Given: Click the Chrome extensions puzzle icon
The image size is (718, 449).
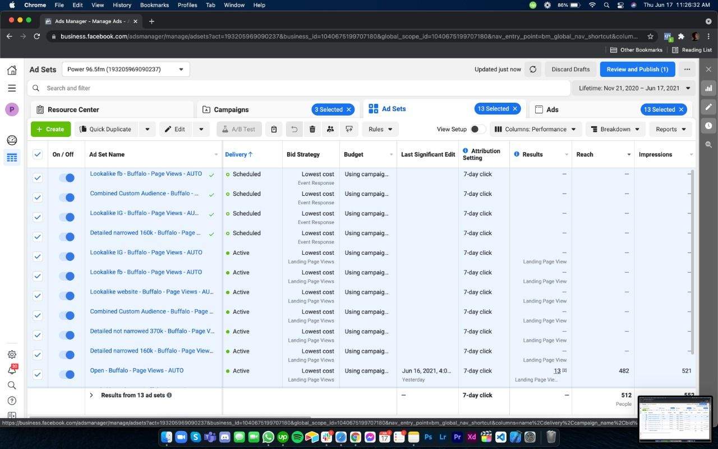Looking at the screenshot, I should (x=681, y=36).
